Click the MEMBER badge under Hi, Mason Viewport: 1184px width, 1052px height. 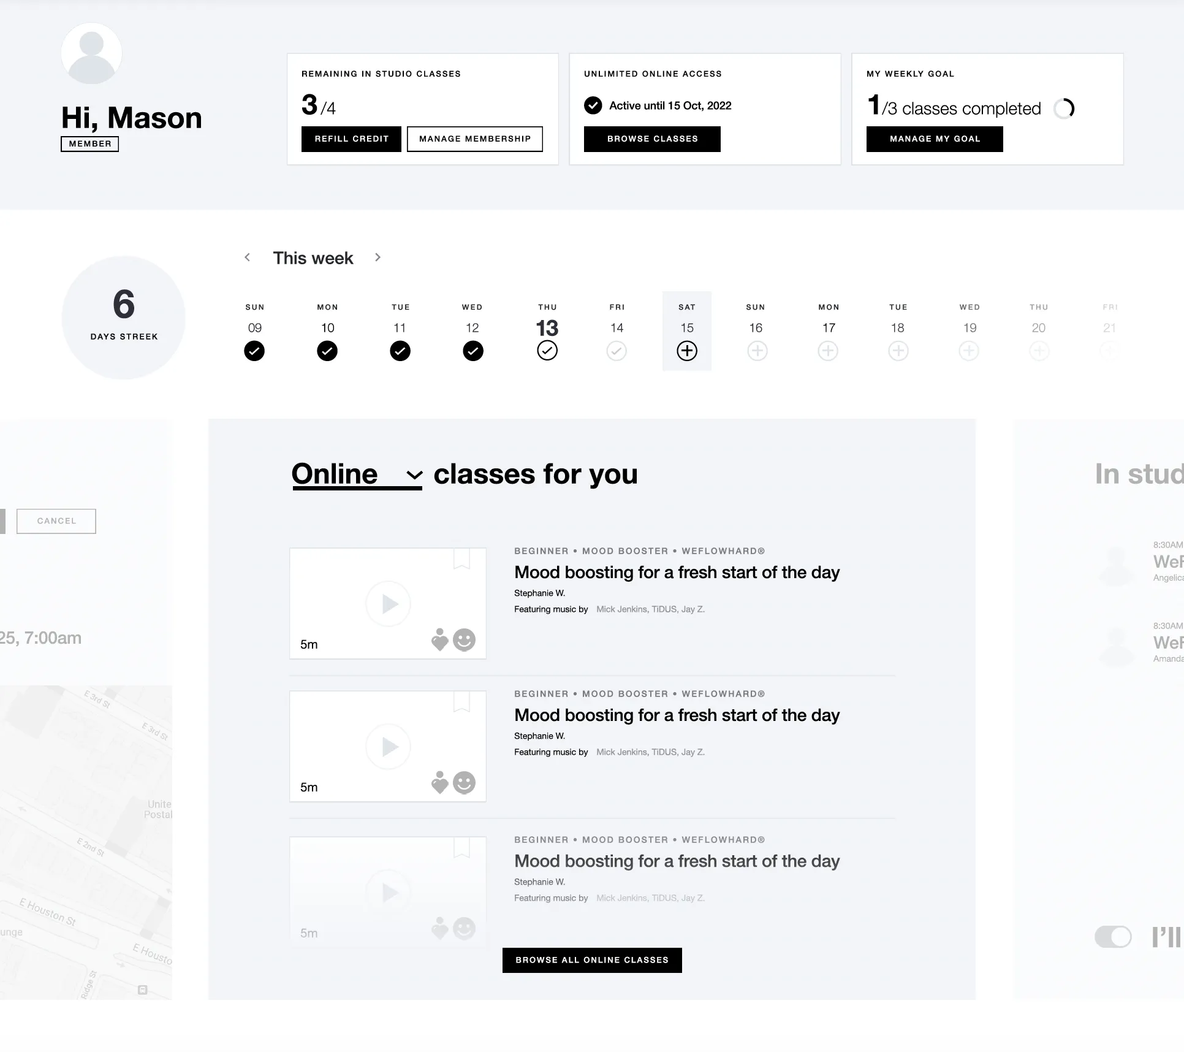(89, 144)
